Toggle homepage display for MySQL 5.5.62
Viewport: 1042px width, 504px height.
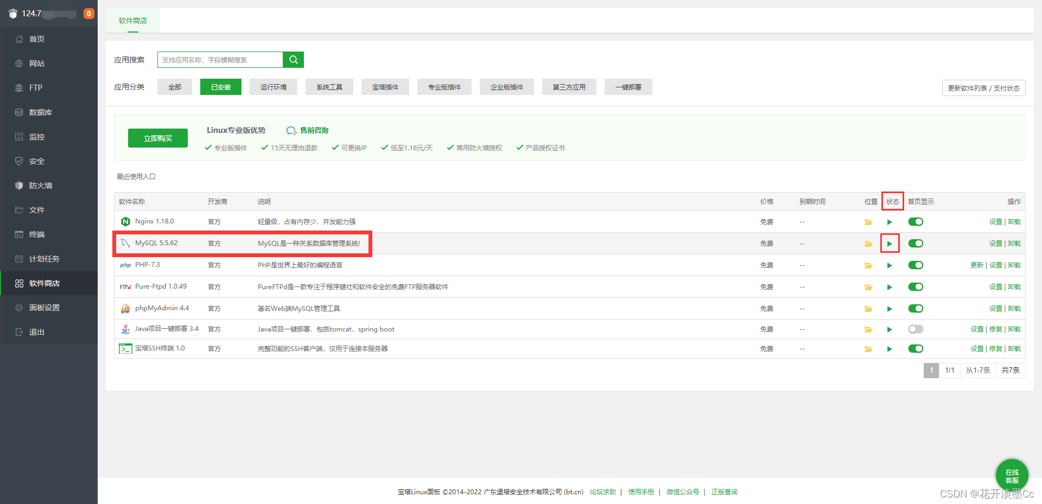(x=916, y=244)
